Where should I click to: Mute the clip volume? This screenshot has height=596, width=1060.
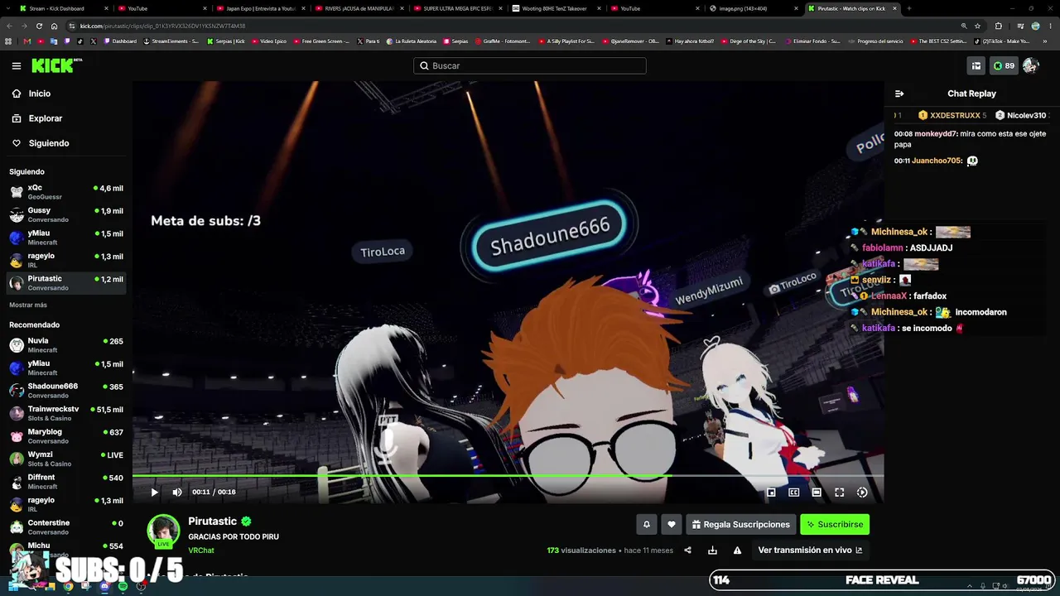tap(176, 492)
